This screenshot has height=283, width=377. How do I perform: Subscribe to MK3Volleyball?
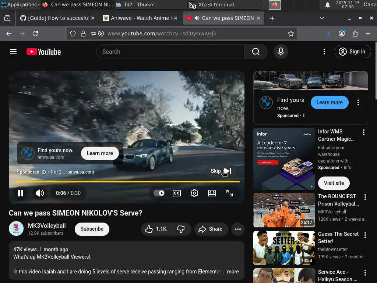(x=92, y=229)
